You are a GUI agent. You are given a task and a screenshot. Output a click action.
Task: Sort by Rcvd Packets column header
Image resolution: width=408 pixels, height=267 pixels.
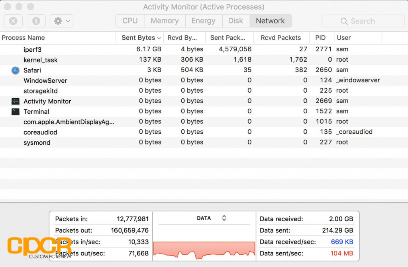pyautogui.click(x=280, y=38)
